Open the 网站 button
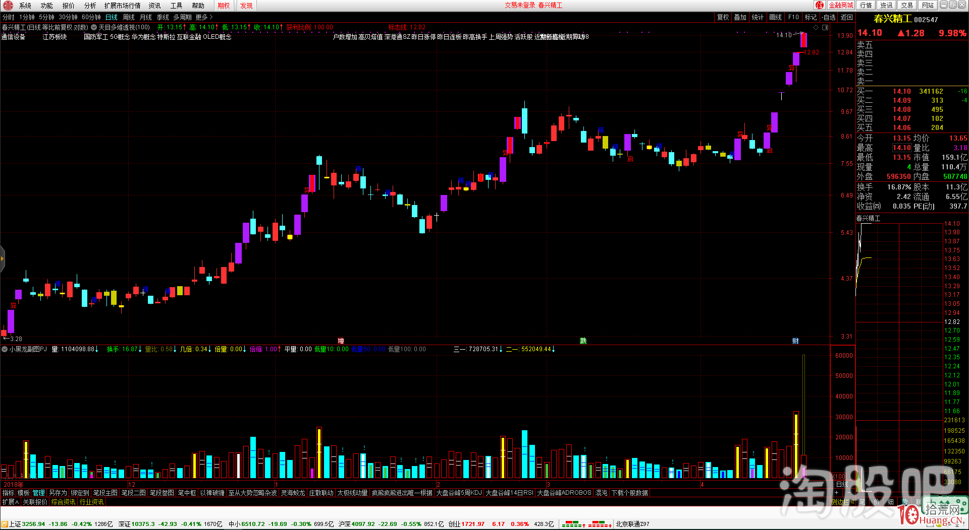Image resolution: width=969 pixels, height=530 pixels. (928, 5)
